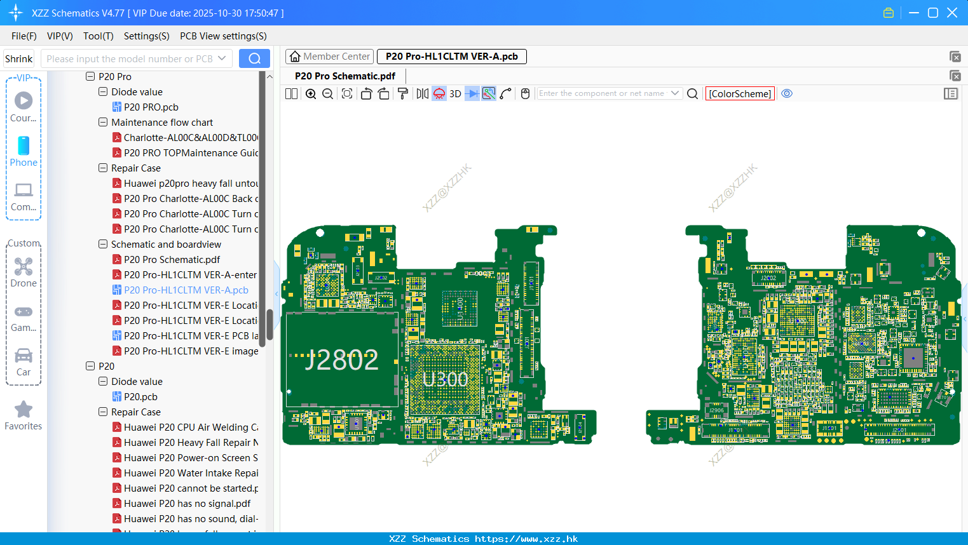Collapse the Schematic and boardview node
The width and height of the screenshot is (968, 545).
(x=103, y=244)
